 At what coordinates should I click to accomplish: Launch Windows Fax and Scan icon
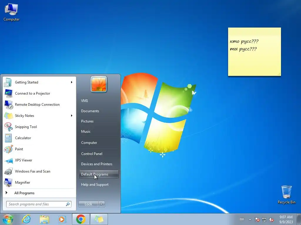tap(9, 171)
